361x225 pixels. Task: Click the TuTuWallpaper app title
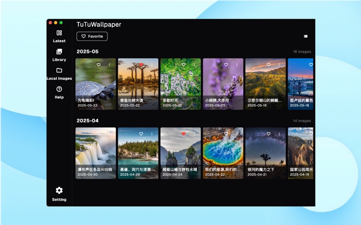point(99,24)
